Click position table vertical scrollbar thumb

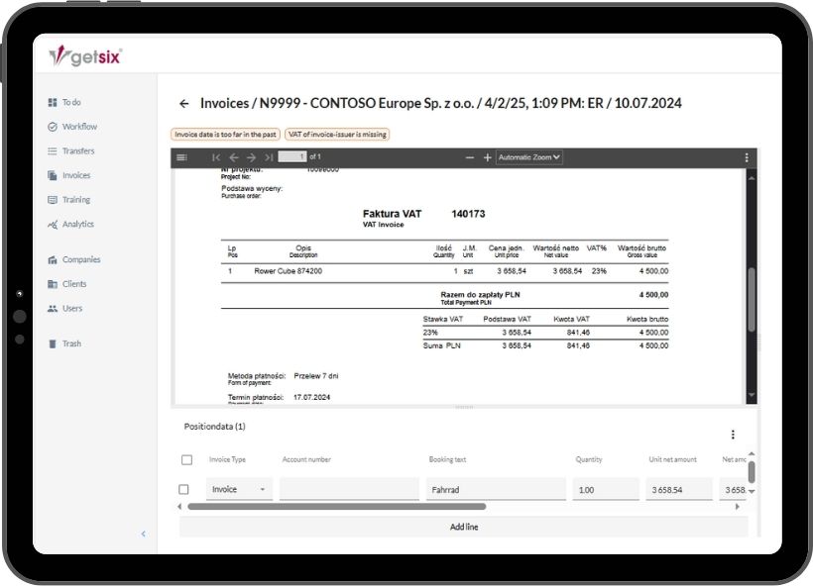[x=752, y=471]
